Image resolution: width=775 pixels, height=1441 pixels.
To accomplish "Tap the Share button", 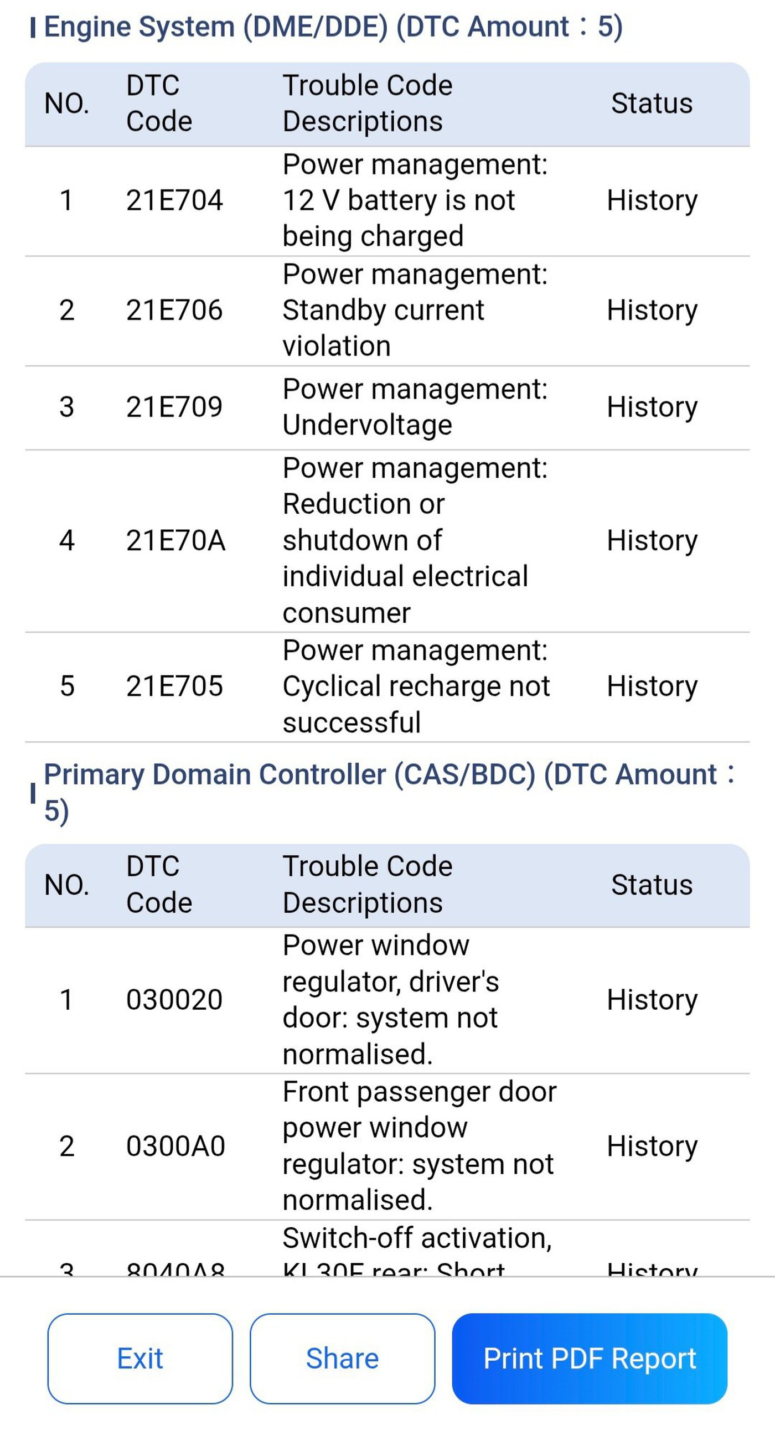I will click(343, 1358).
